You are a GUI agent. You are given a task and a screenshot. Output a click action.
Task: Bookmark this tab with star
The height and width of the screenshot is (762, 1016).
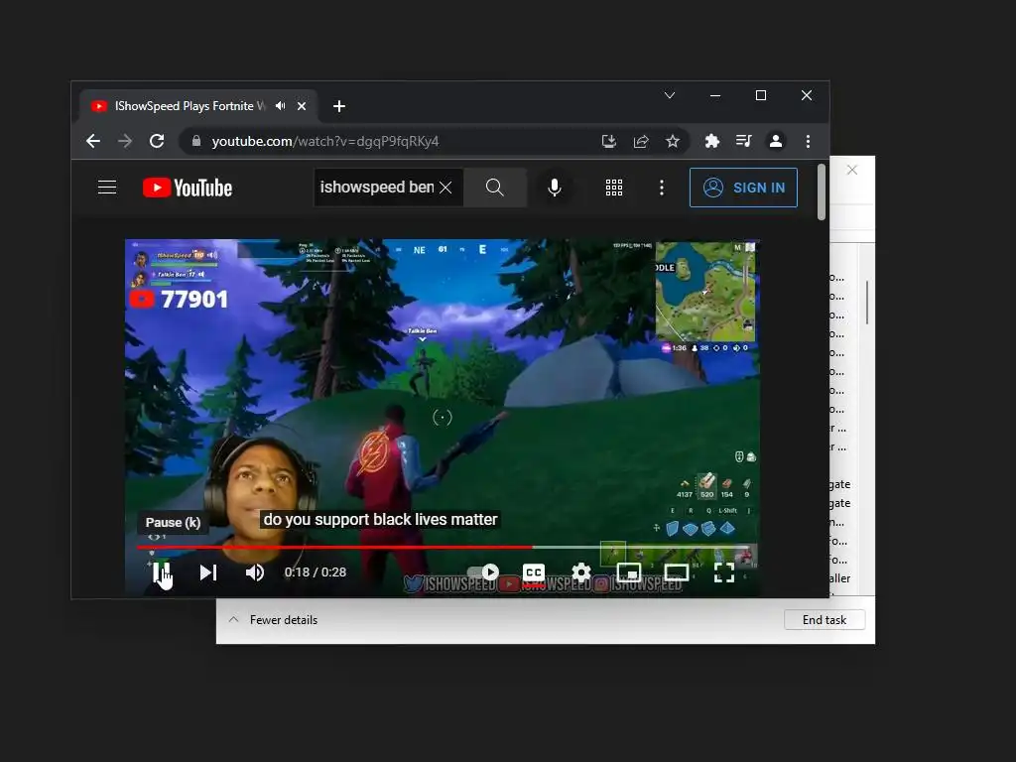[673, 141]
